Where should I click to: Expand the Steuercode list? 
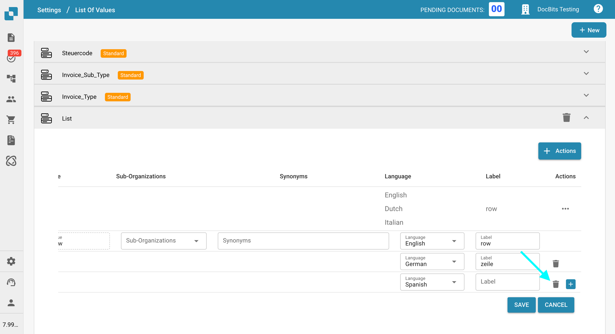click(x=586, y=52)
